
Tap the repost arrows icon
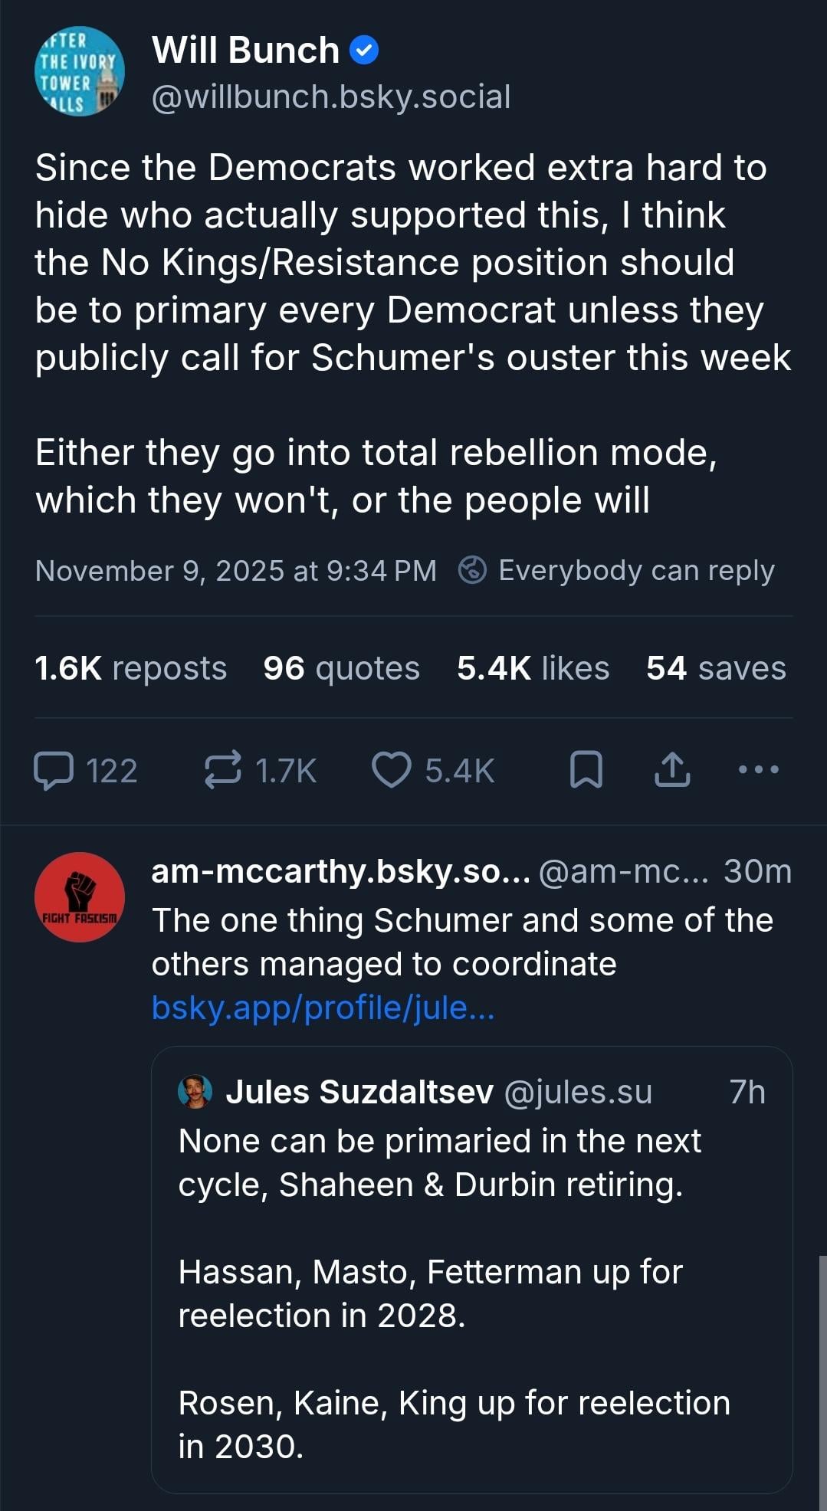(x=223, y=770)
